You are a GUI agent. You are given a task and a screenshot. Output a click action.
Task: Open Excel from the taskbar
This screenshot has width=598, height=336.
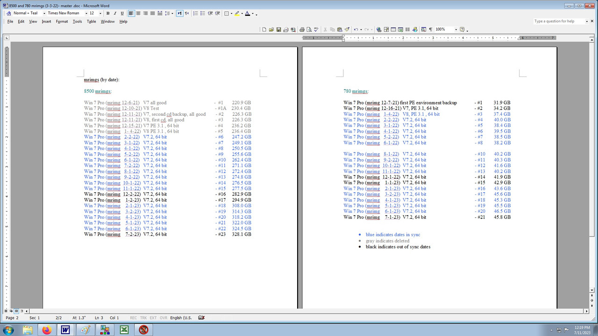(124, 330)
